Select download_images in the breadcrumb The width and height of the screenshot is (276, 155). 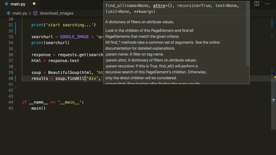click(56, 13)
